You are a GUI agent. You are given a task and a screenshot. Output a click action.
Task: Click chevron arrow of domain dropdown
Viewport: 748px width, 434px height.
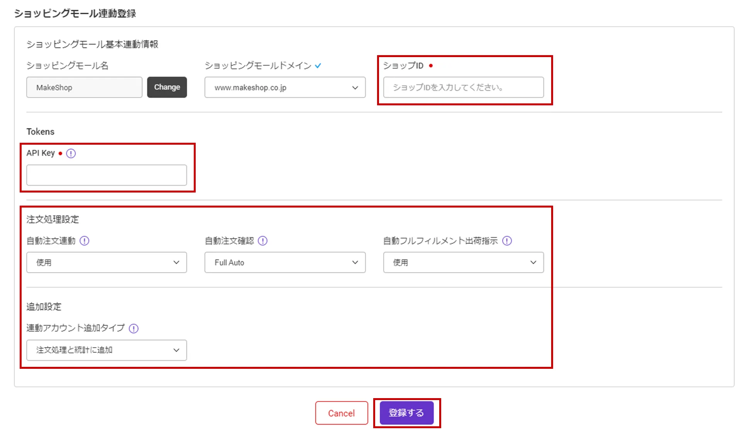355,88
